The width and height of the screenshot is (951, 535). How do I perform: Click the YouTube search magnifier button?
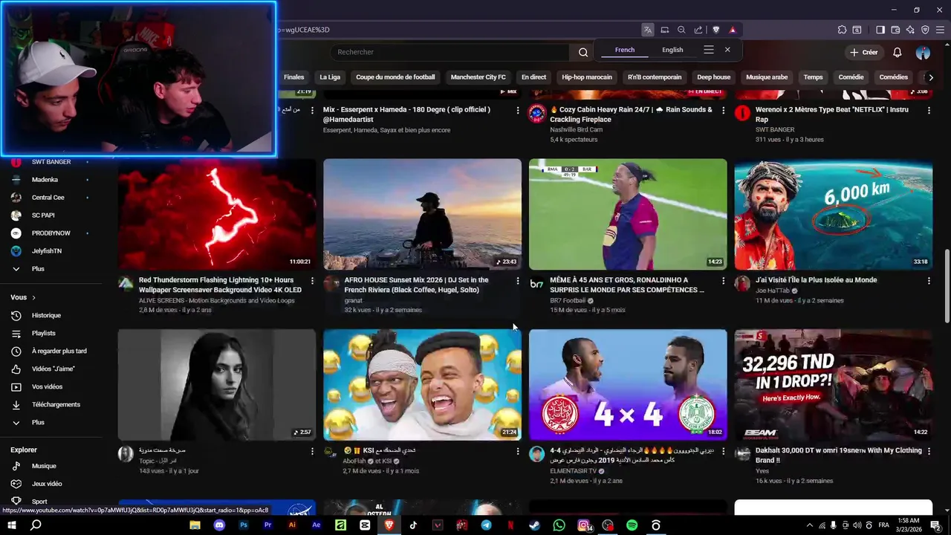(583, 52)
